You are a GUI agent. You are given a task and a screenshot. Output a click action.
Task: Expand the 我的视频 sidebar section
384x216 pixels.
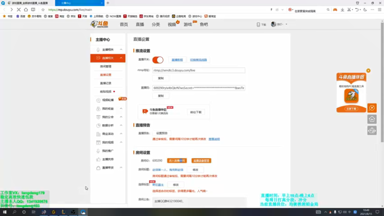[x=121, y=142]
